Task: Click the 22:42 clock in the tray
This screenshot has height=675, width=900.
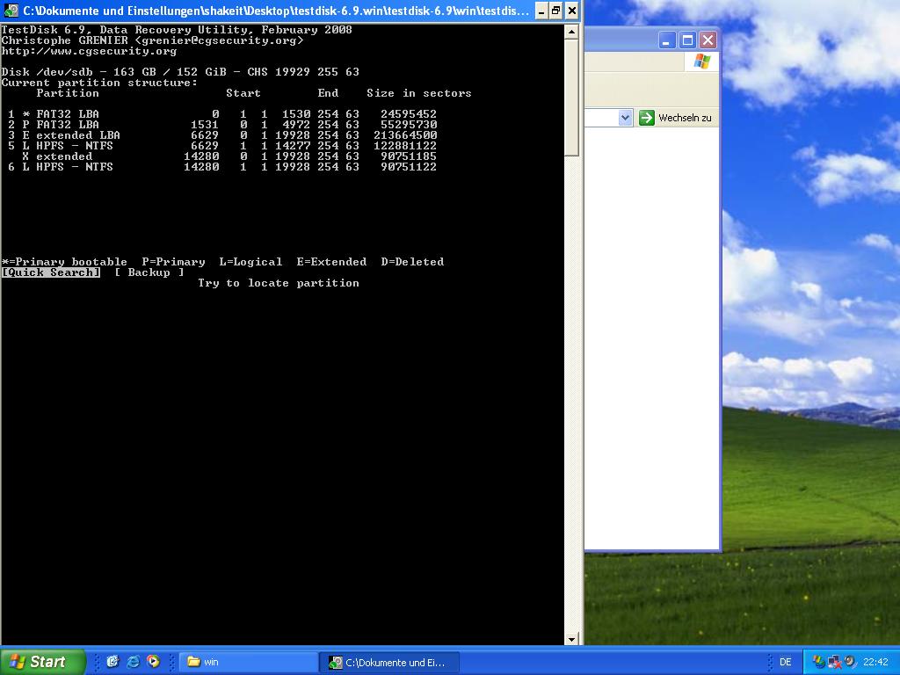Action: click(875, 663)
